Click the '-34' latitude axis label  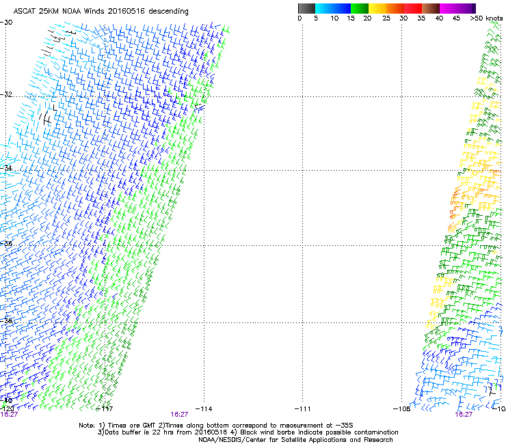6,168
